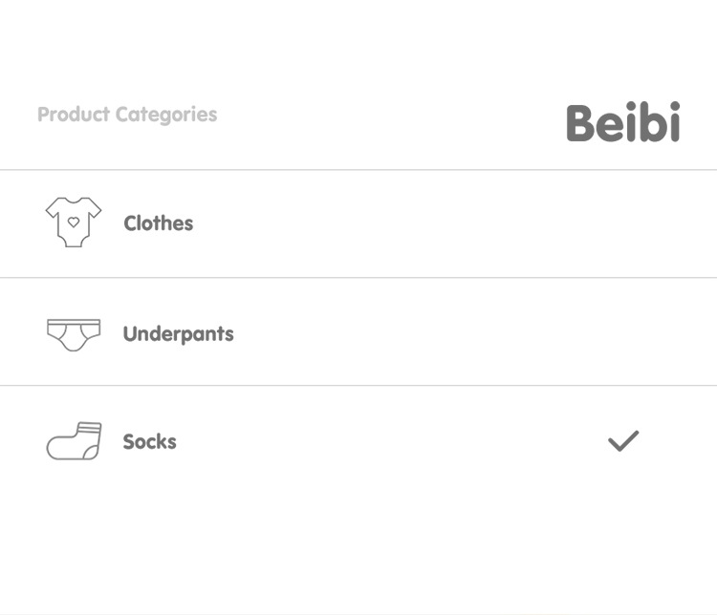This screenshot has height=615, width=717.
Task: Click the Beibi brand logo
Action: click(622, 123)
